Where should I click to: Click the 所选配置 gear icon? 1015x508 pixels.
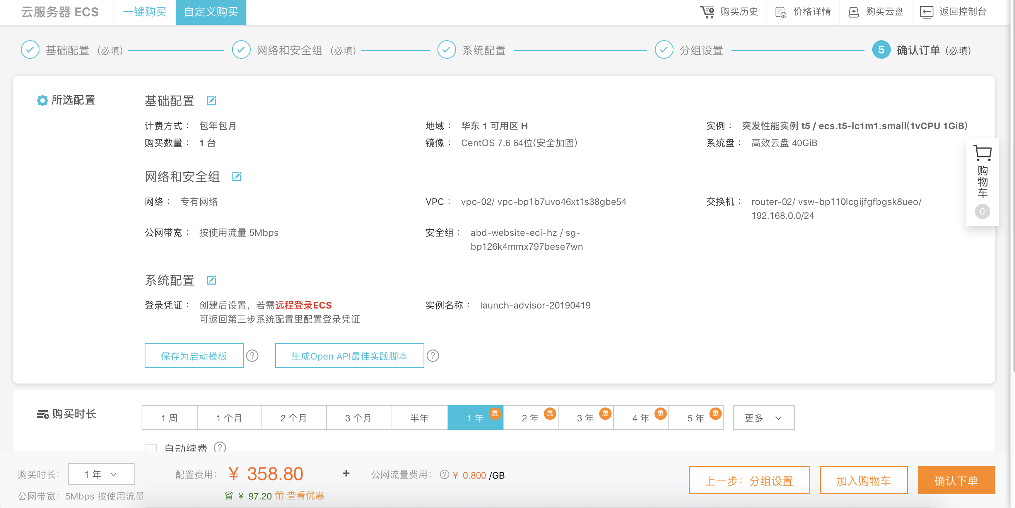tap(42, 101)
